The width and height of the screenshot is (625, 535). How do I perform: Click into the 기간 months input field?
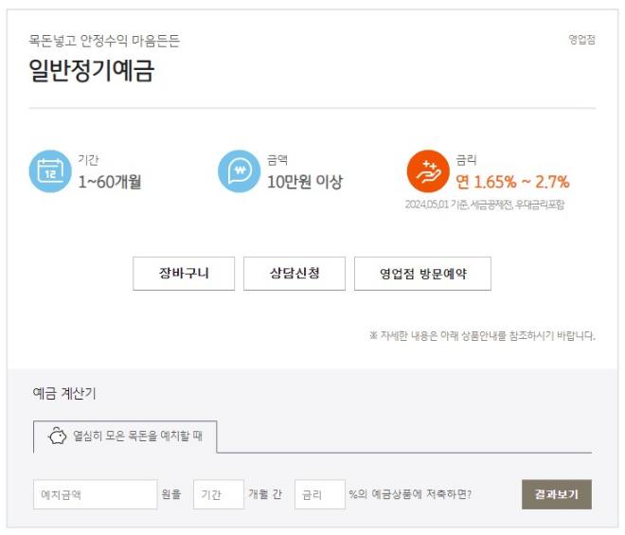[x=219, y=494]
